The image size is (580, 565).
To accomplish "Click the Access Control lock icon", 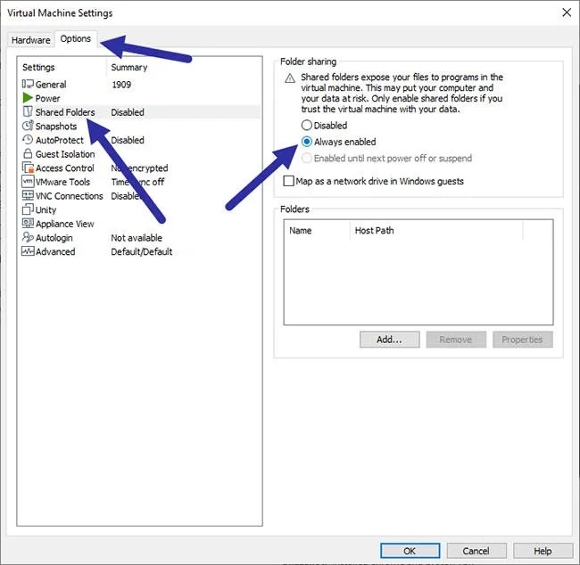I will [x=28, y=168].
